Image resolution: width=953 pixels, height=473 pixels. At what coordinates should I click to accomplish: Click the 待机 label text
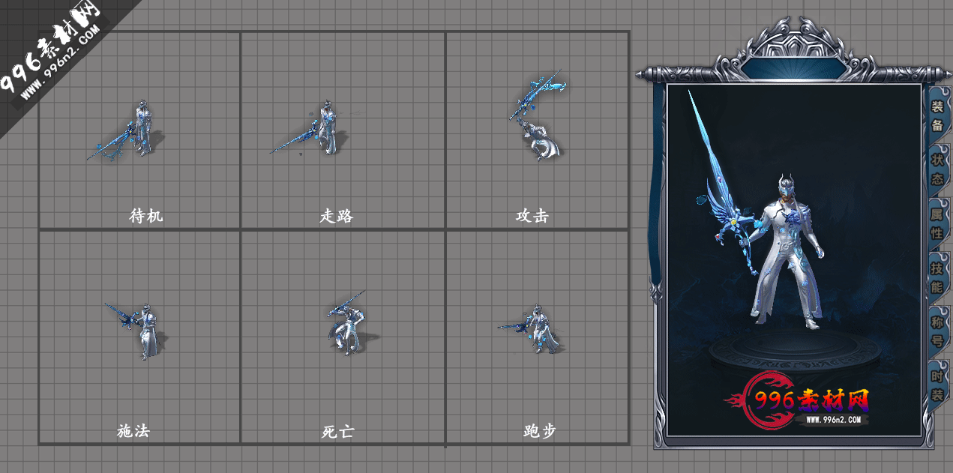point(146,217)
